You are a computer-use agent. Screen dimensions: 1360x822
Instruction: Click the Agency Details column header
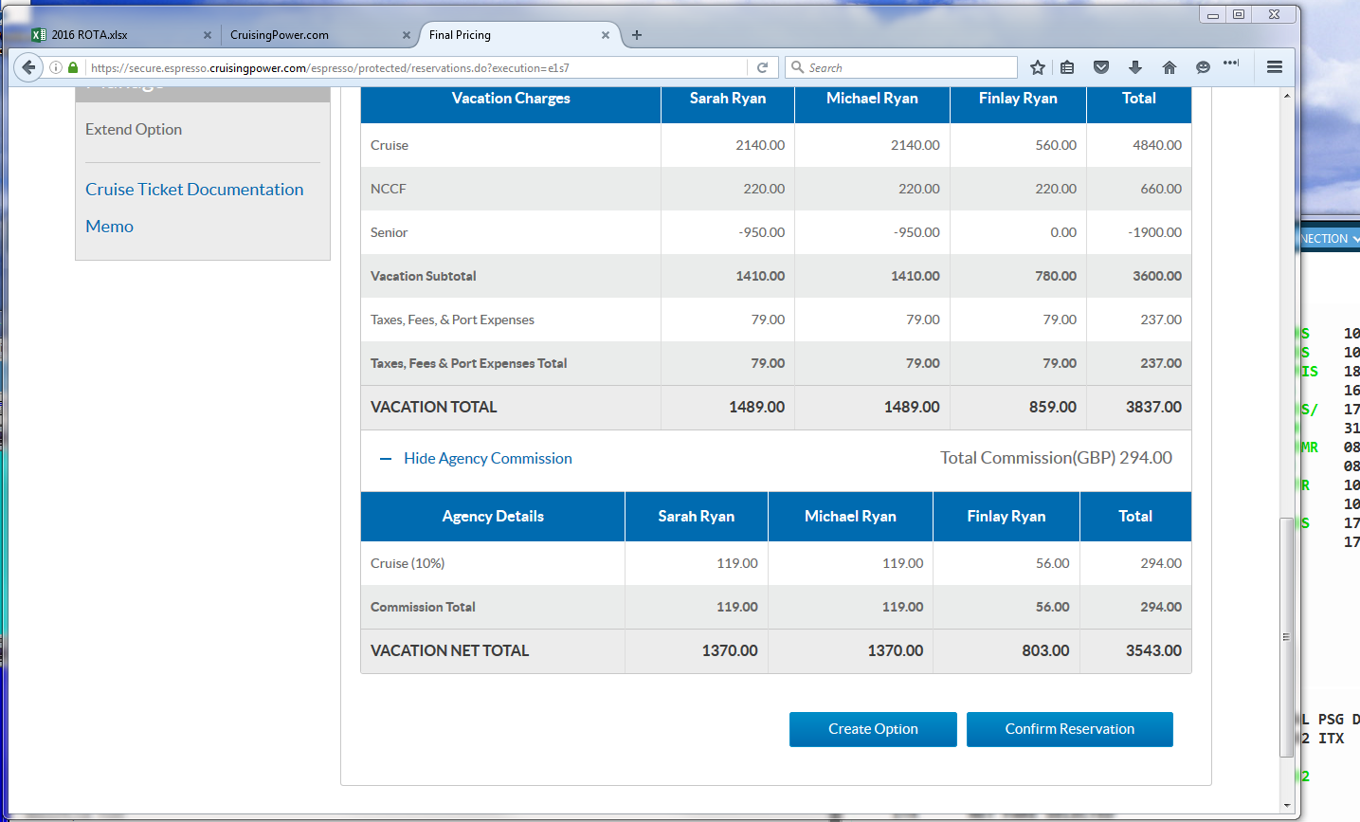(493, 517)
